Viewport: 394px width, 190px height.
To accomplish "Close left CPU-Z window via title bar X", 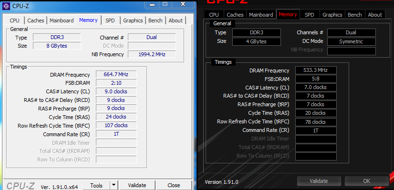I will click(183, 4).
